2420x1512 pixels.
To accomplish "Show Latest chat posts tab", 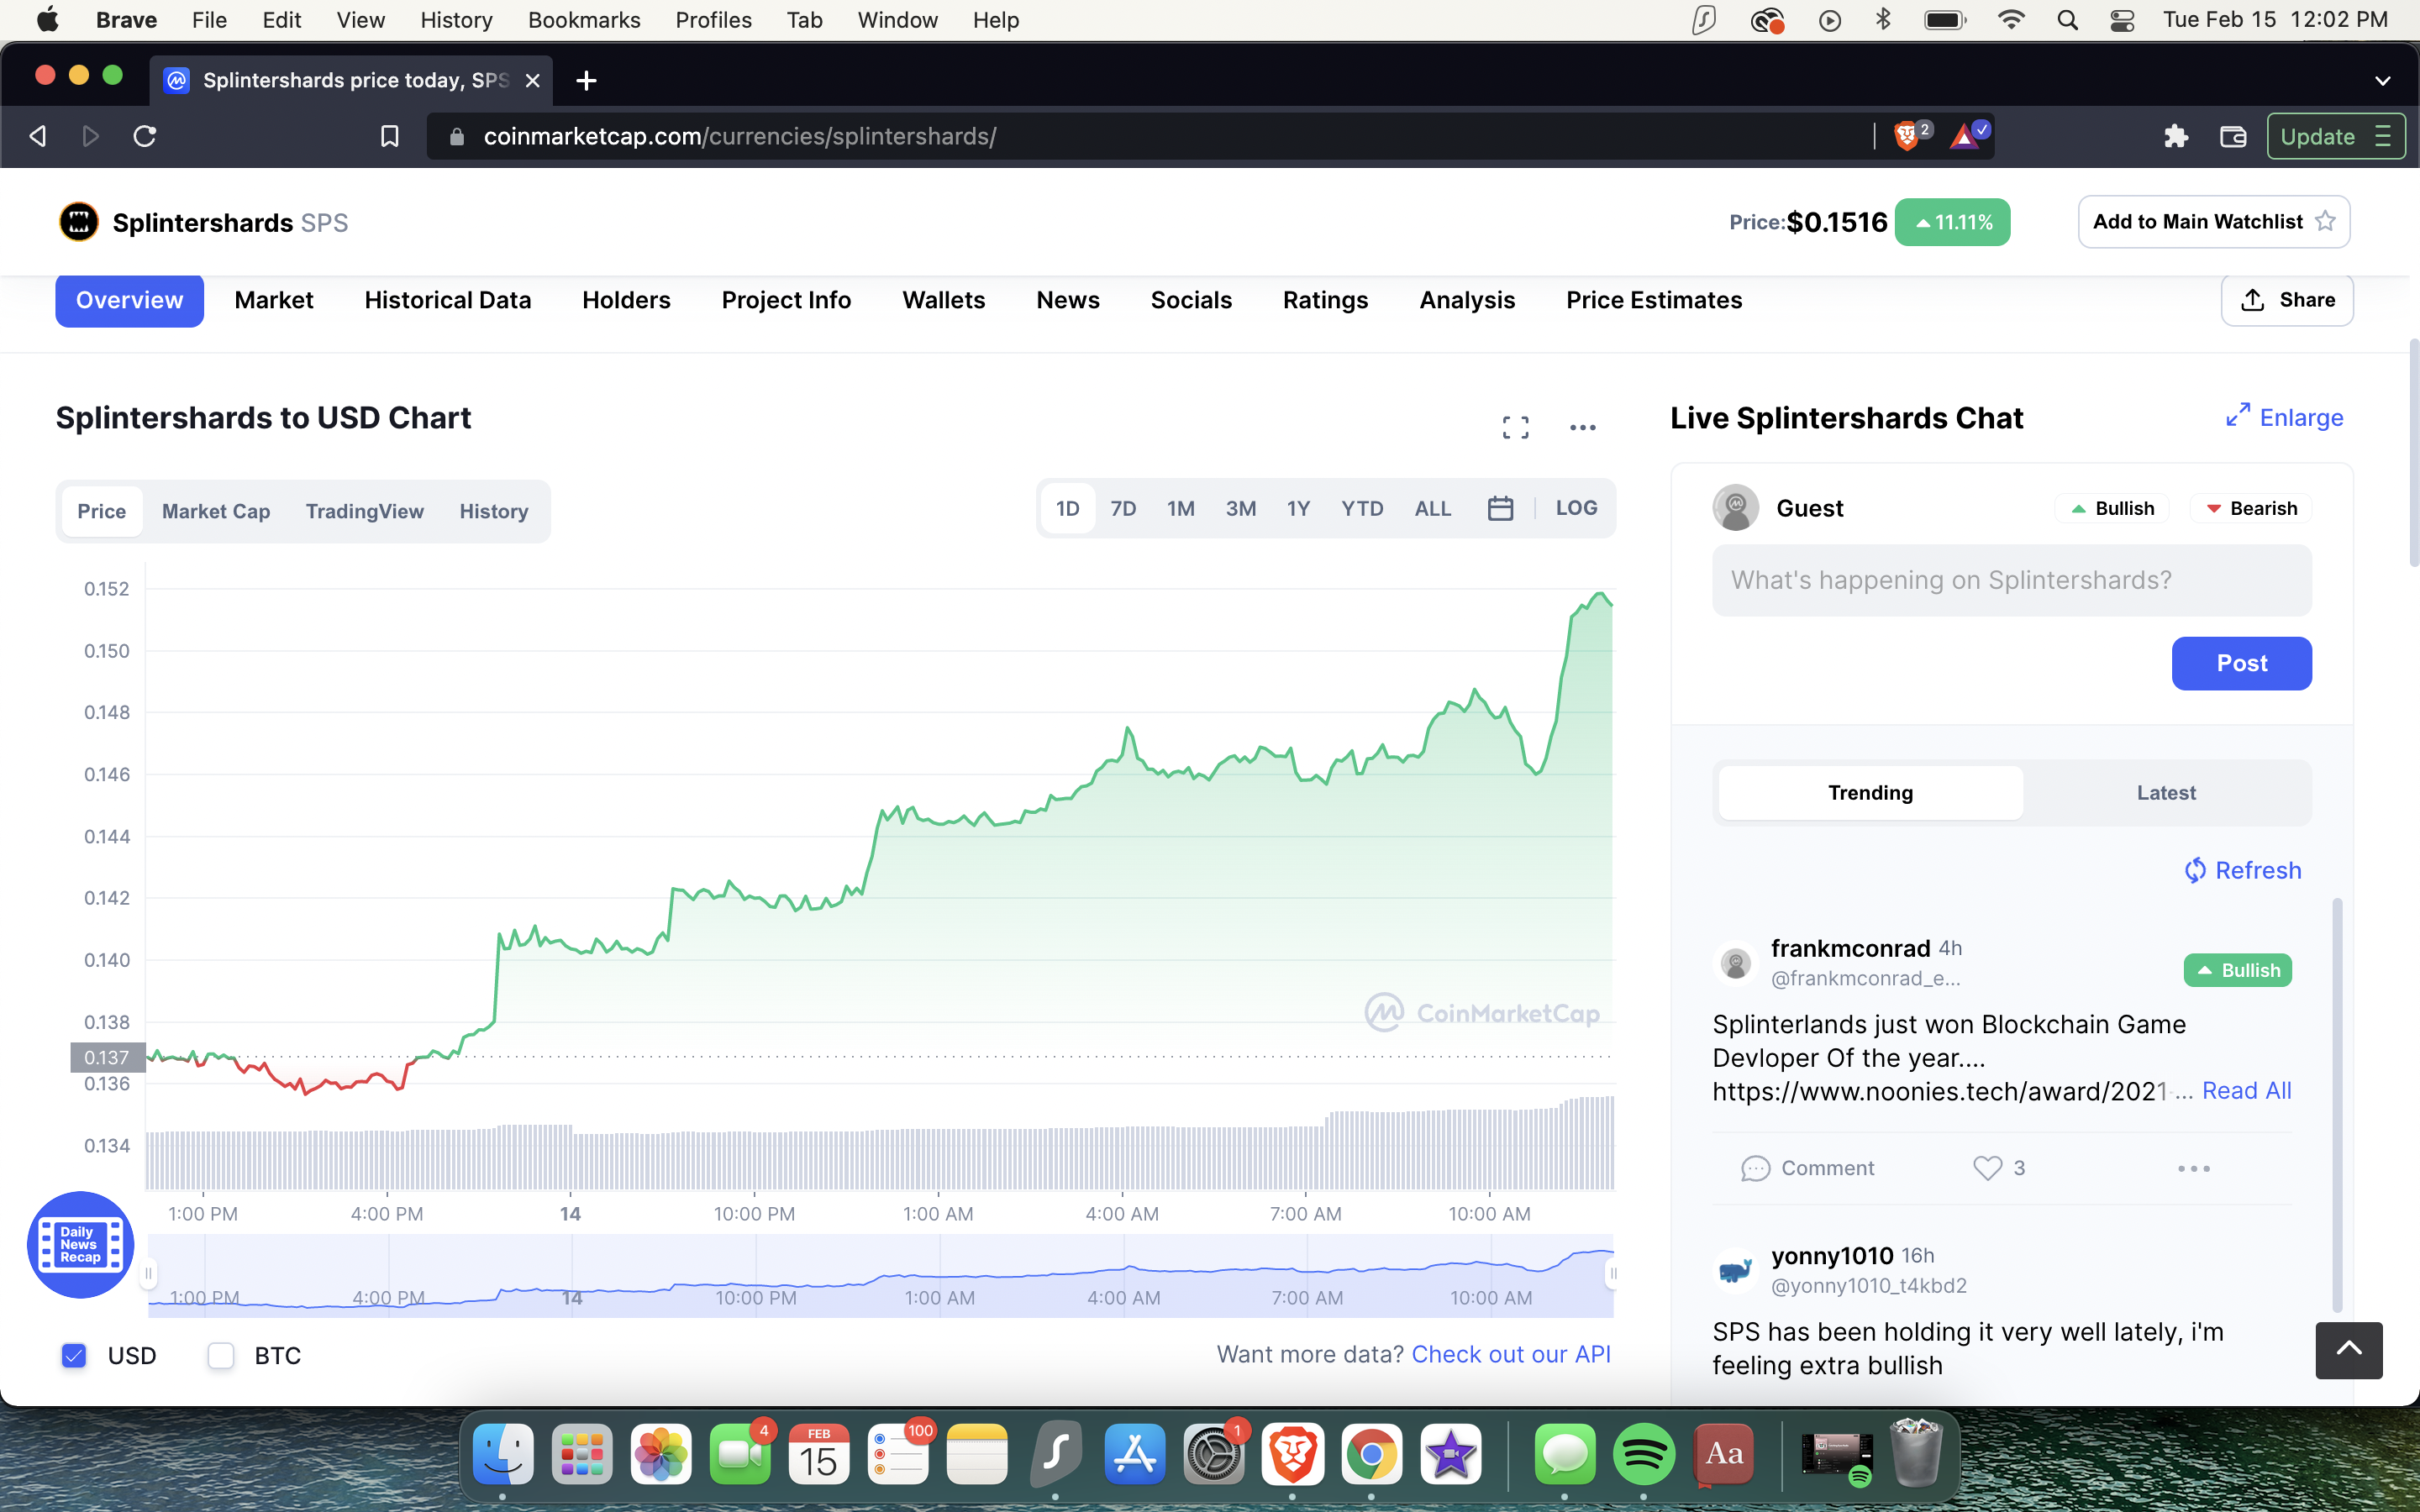I will point(2166,793).
